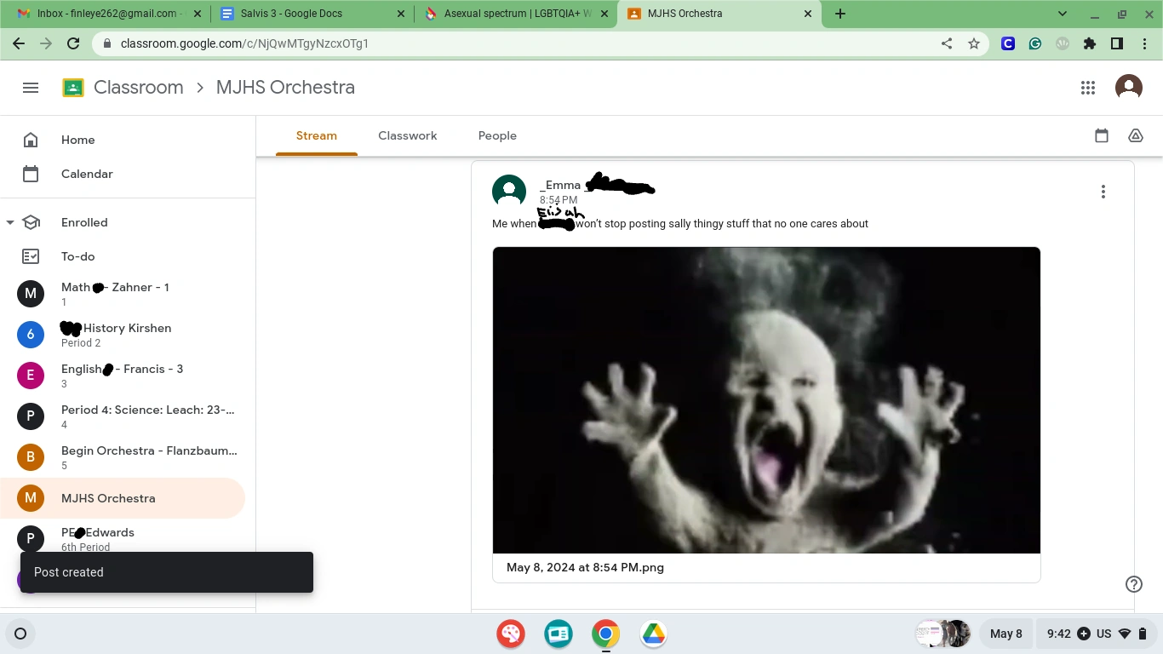Viewport: 1163px width, 654px height.
Task: Bookmark the page with the star icon
Action: pos(974,43)
